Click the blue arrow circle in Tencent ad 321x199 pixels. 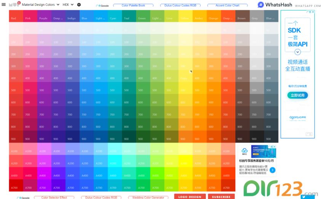[x=272, y=170]
